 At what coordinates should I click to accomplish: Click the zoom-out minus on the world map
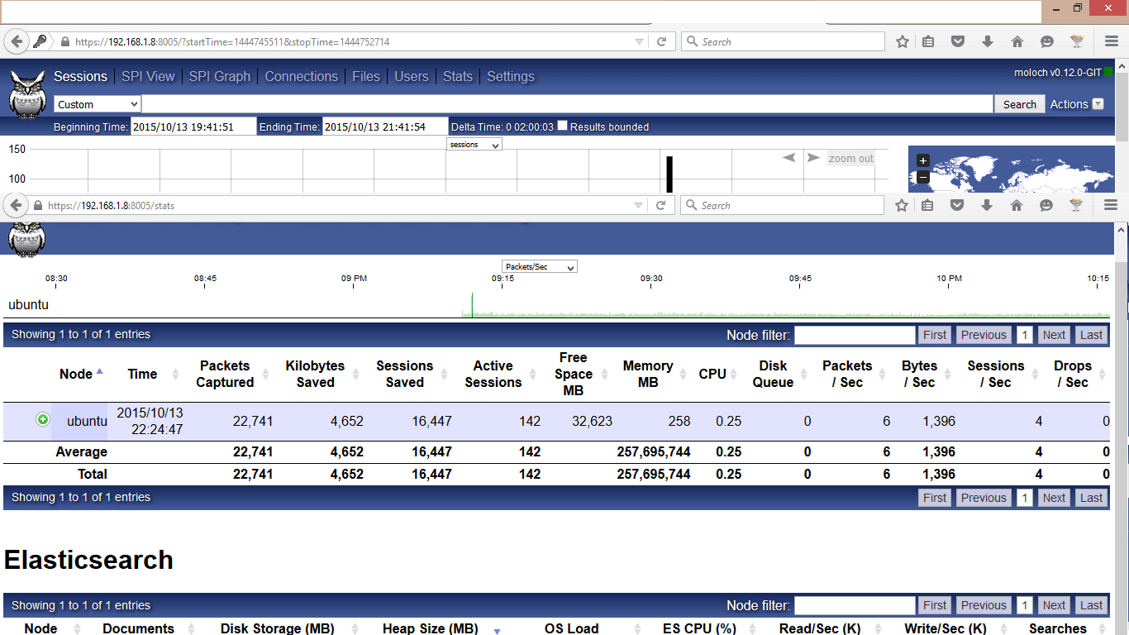tap(922, 175)
